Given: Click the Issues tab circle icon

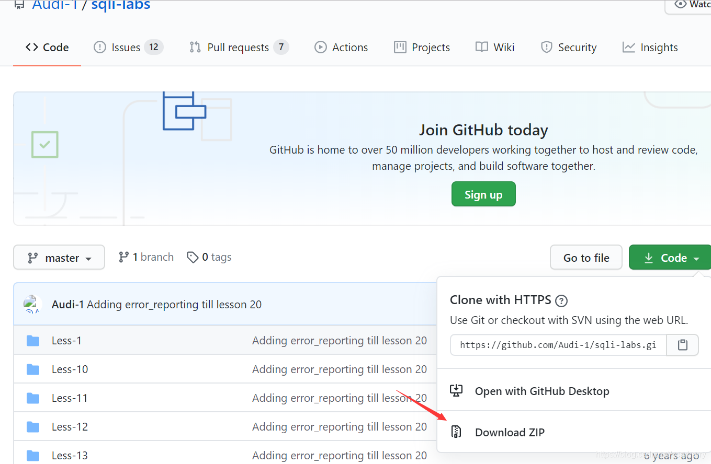Looking at the screenshot, I should (99, 48).
